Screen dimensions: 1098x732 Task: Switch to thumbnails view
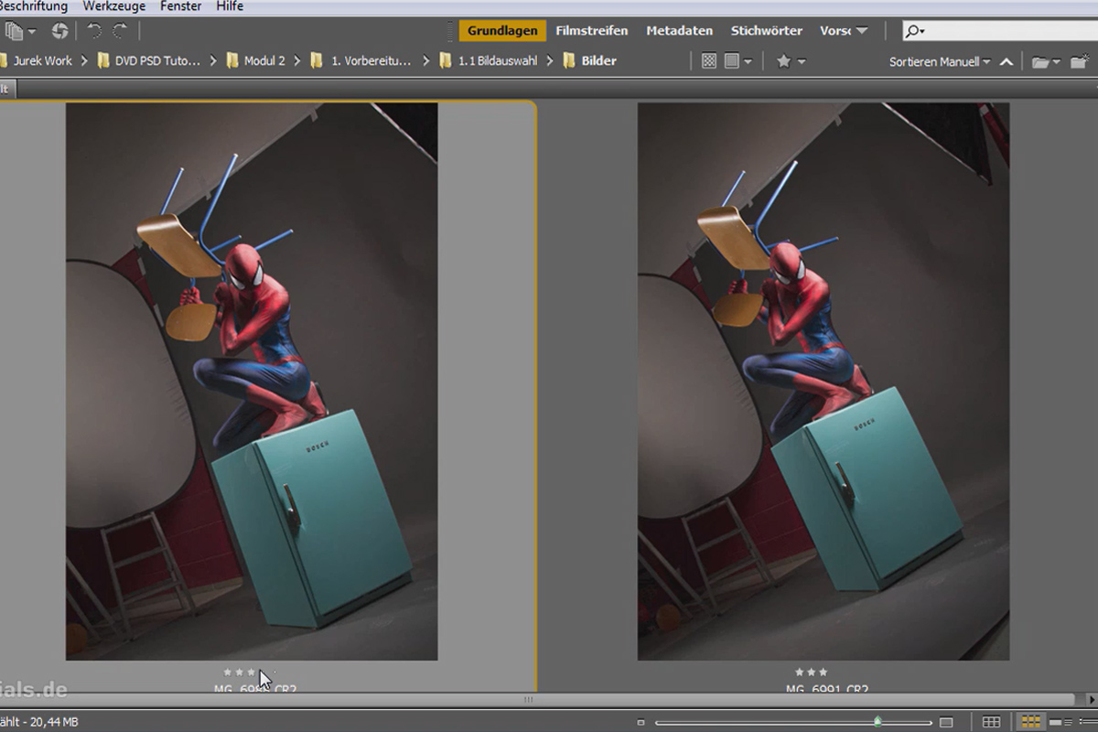tap(1031, 723)
